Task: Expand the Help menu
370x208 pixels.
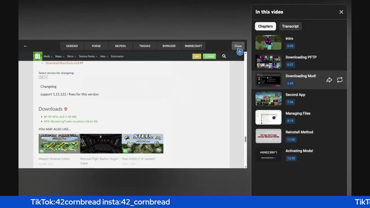Action: coord(104,57)
